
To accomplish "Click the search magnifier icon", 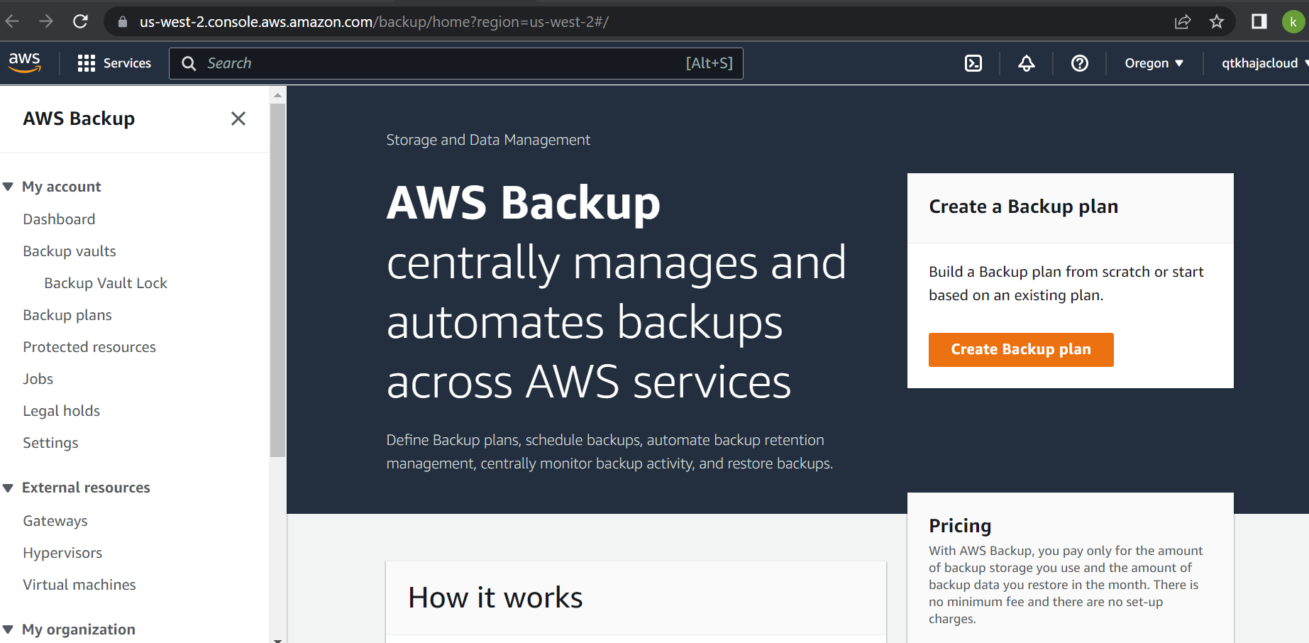I will coord(189,63).
